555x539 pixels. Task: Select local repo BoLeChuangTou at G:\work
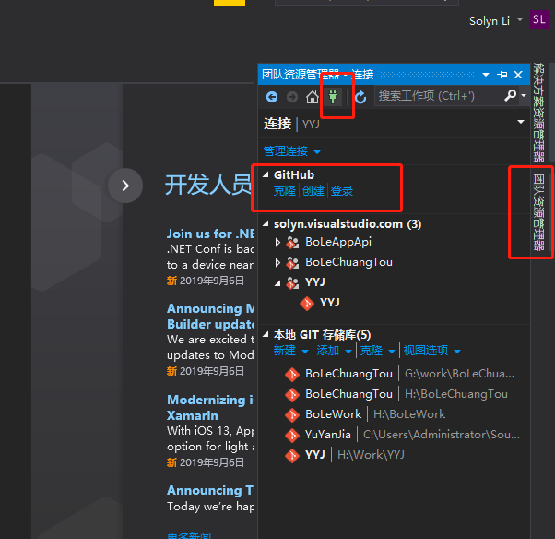(x=400, y=374)
